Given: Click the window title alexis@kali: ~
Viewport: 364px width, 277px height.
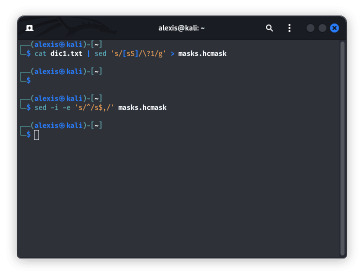Looking at the screenshot, I should click(x=181, y=28).
